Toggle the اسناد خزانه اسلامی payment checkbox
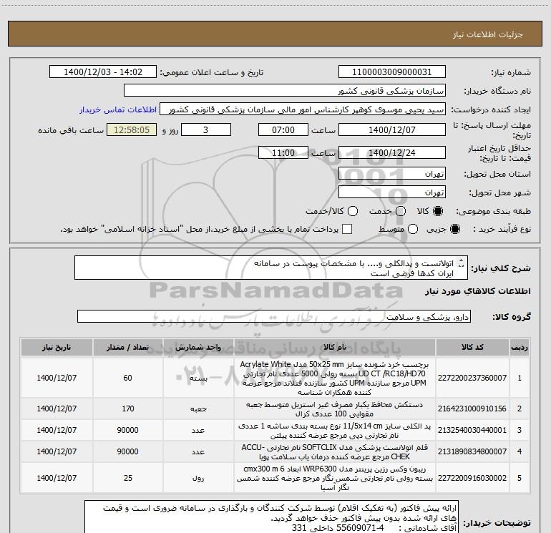This screenshot has height=533, width=551. click(x=347, y=229)
